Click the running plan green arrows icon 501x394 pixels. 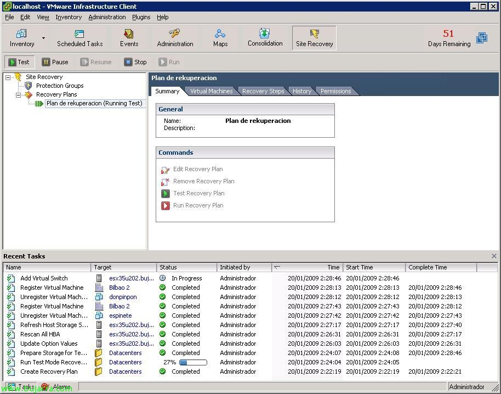(x=39, y=104)
